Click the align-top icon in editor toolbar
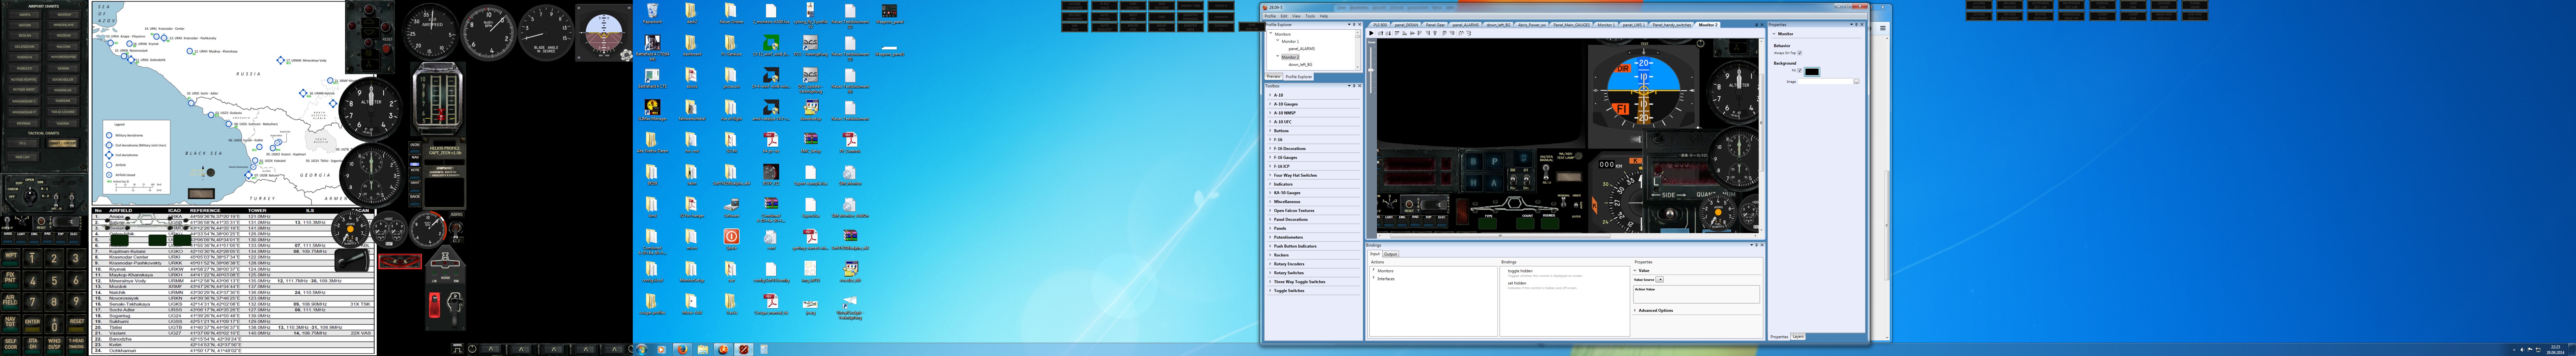2576x356 pixels. [1397, 33]
